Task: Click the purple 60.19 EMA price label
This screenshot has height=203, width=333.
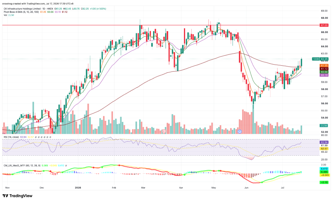Action: 324,75
